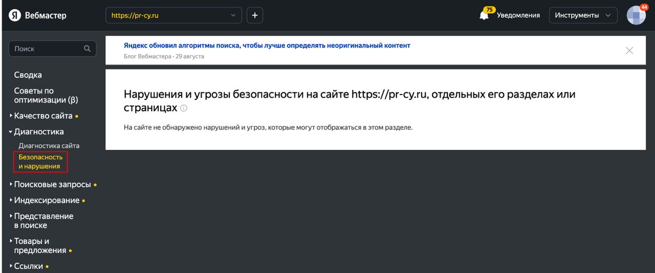The width and height of the screenshot is (655, 273).
Task: Expand the Индексирование section
Action: pos(47,201)
